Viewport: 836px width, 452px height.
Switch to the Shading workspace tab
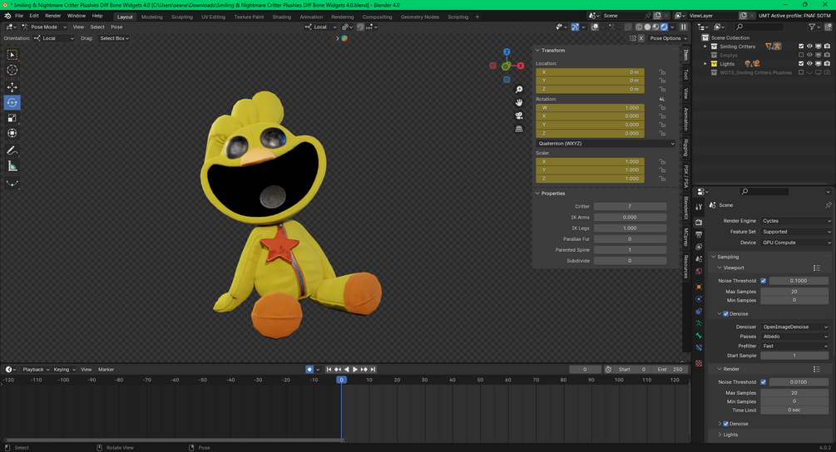point(281,17)
